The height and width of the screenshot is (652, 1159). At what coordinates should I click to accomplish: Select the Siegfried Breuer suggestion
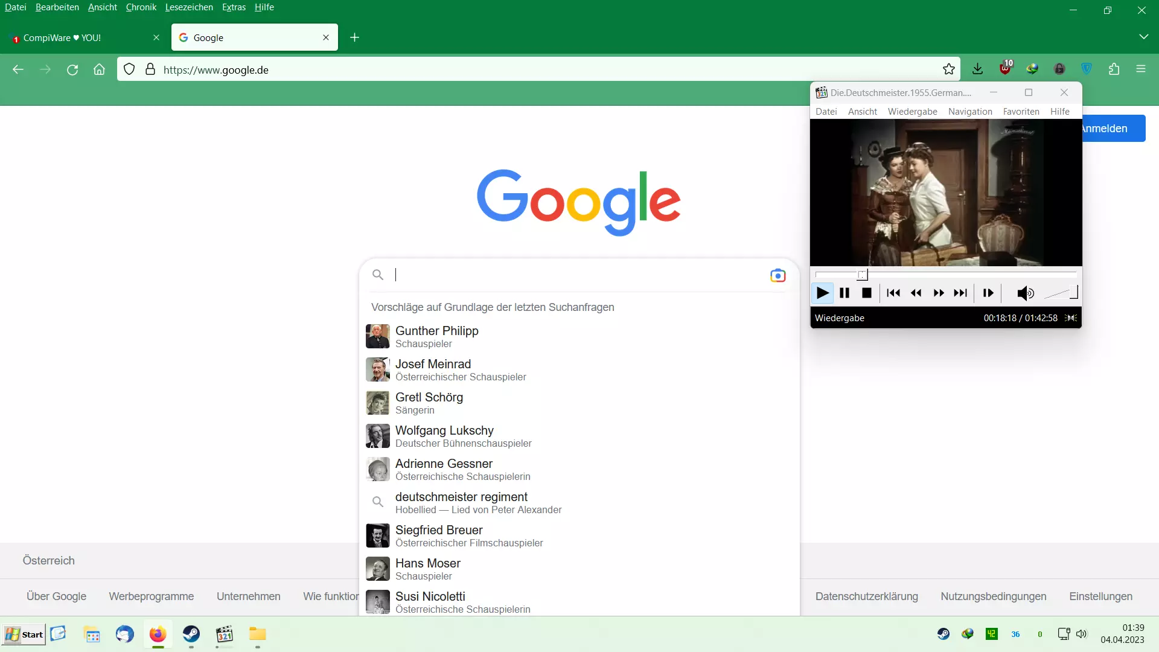pos(579,536)
